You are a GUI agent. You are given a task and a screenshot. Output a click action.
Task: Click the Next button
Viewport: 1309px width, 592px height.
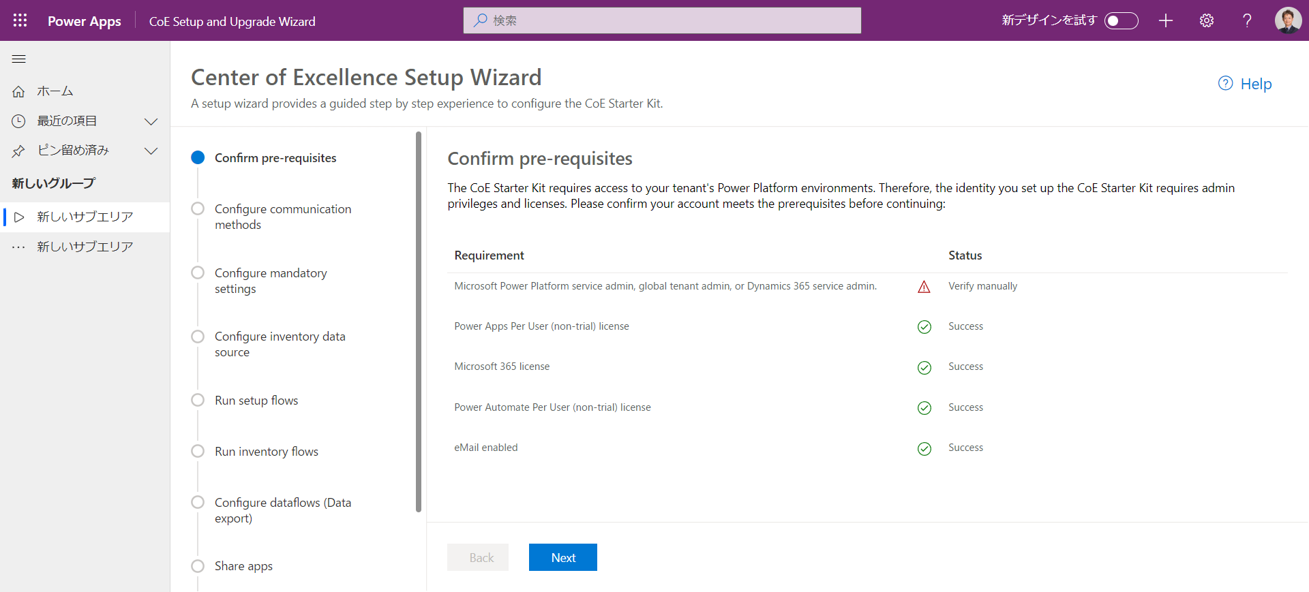pos(563,557)
